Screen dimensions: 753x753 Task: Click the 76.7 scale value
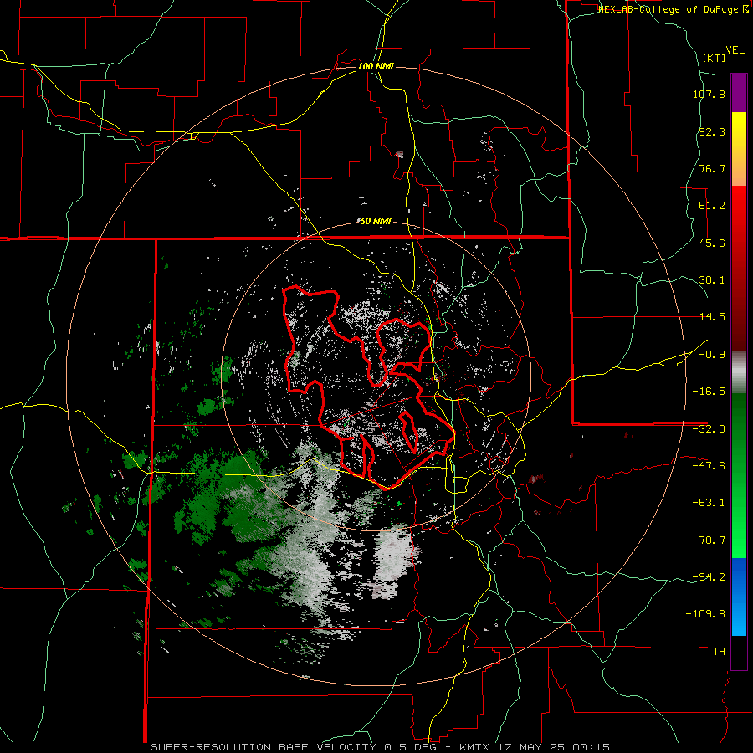pyautogui.click(x=712, y=168)
